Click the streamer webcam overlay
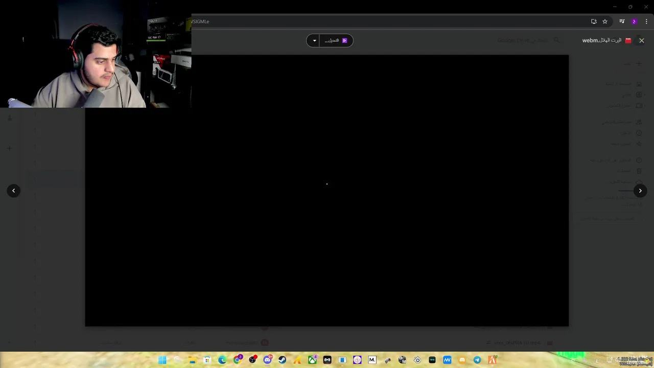Screen dimensions: 654x368 click(x=96, y=54)
